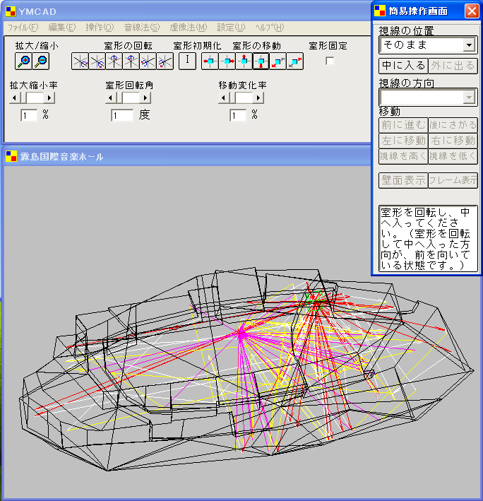Click the 拡大縮小率 percent input field
Image resolution: width=483 pixels, height=501 pixels.
pos(29,115)
